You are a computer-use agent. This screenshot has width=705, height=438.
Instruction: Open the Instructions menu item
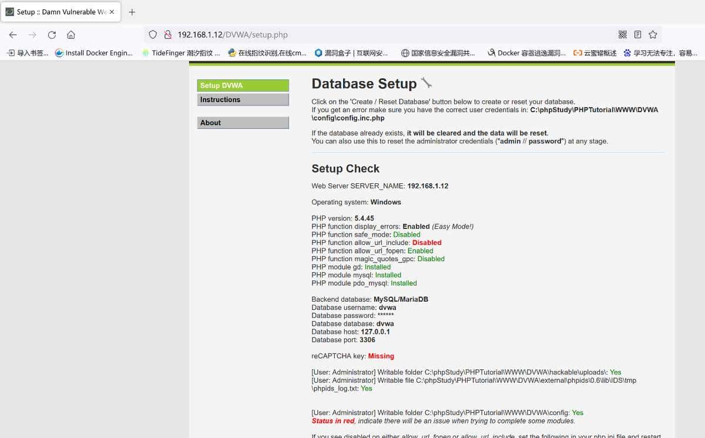[x=243, y=100]
